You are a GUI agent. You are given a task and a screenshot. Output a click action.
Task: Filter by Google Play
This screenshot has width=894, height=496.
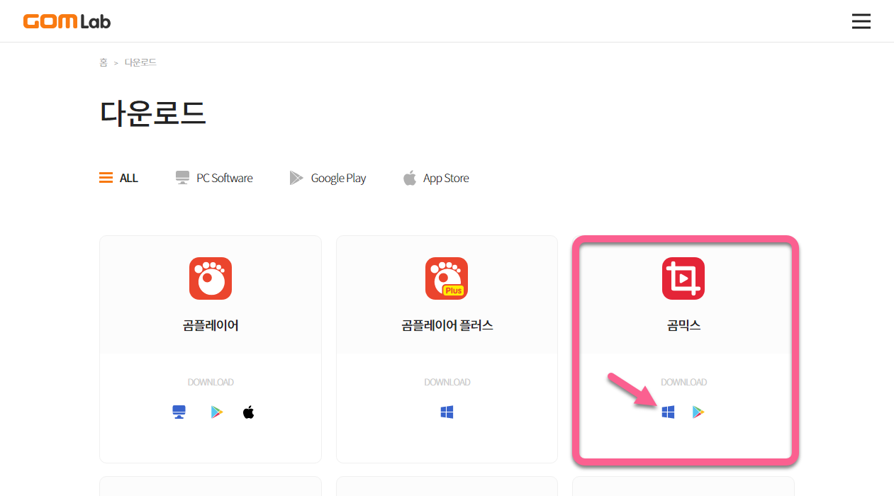point(328,178)
